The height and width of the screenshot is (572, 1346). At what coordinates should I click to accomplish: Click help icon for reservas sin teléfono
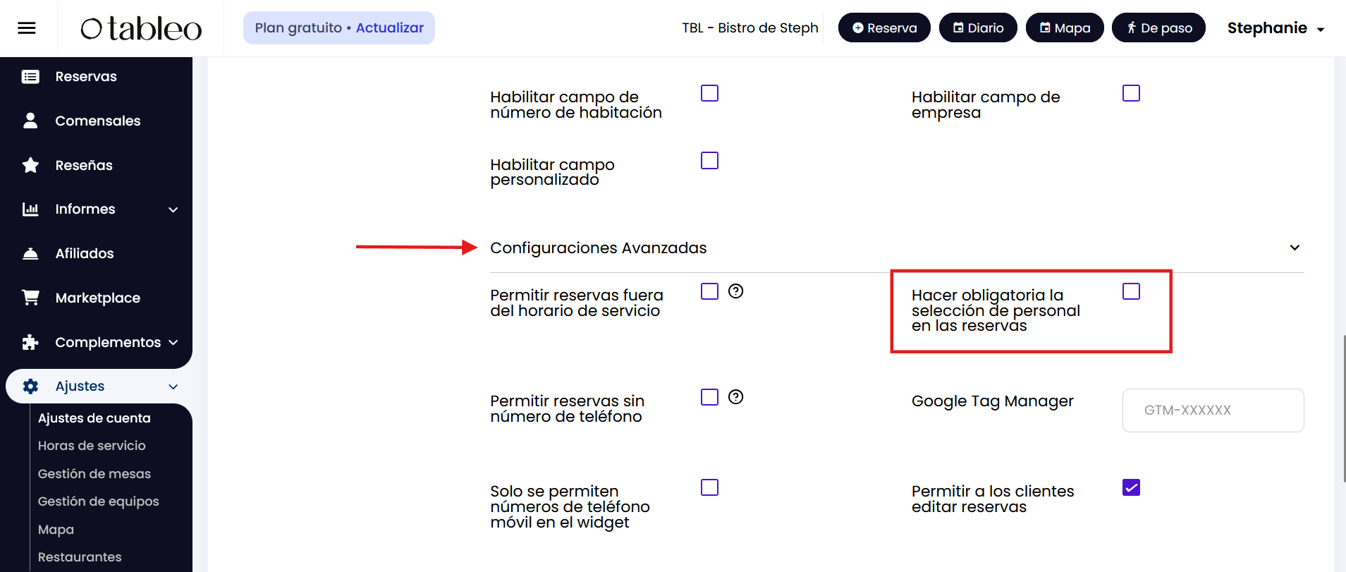point(735,397)
